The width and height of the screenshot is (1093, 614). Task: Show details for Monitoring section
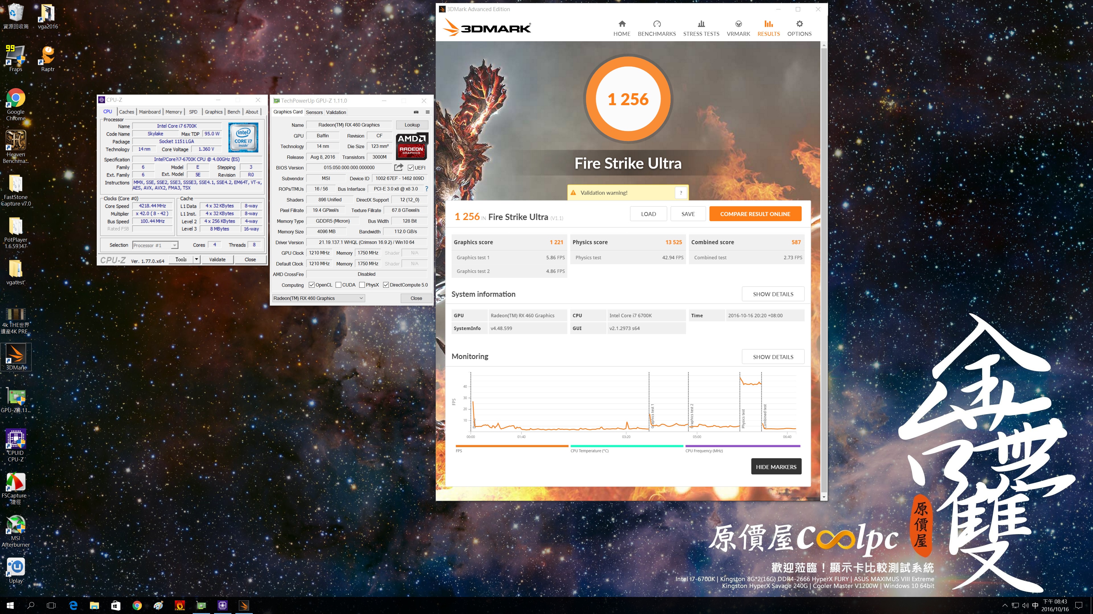coord(773,357)
